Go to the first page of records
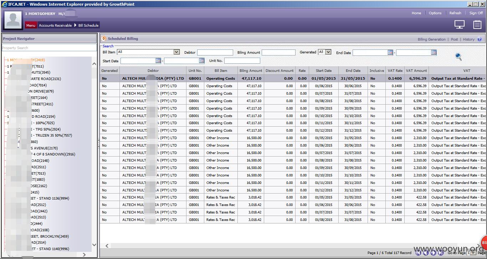The image size is (487, 259). click(418, 253)
